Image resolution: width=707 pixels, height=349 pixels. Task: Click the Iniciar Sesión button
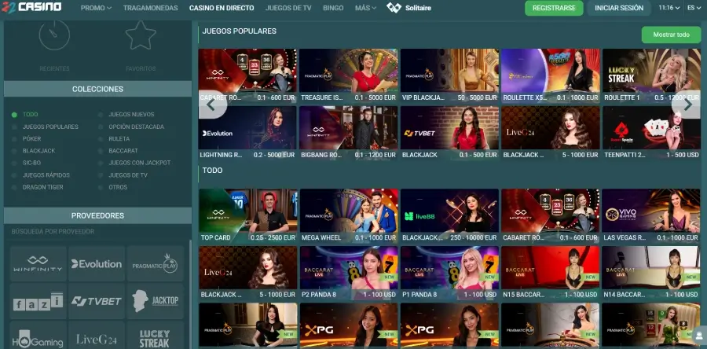click(619, 8)
